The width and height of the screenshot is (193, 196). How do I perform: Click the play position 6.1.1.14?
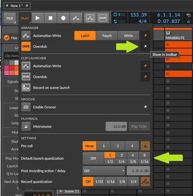[x=168, y=15]
